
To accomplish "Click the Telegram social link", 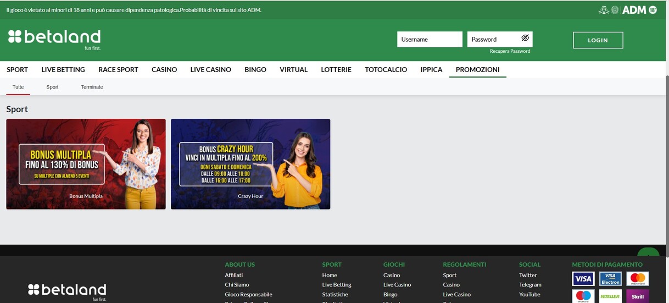I will [530, 284].
